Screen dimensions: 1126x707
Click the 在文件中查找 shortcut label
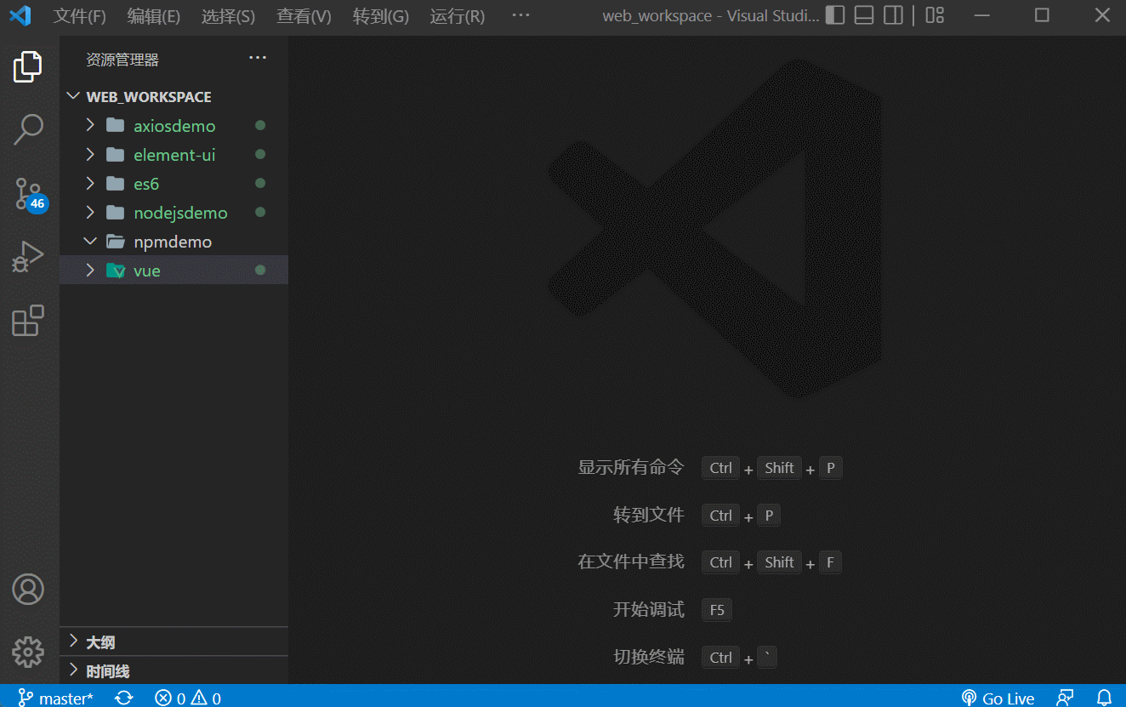pyautogui.click(x=631, y=562)
